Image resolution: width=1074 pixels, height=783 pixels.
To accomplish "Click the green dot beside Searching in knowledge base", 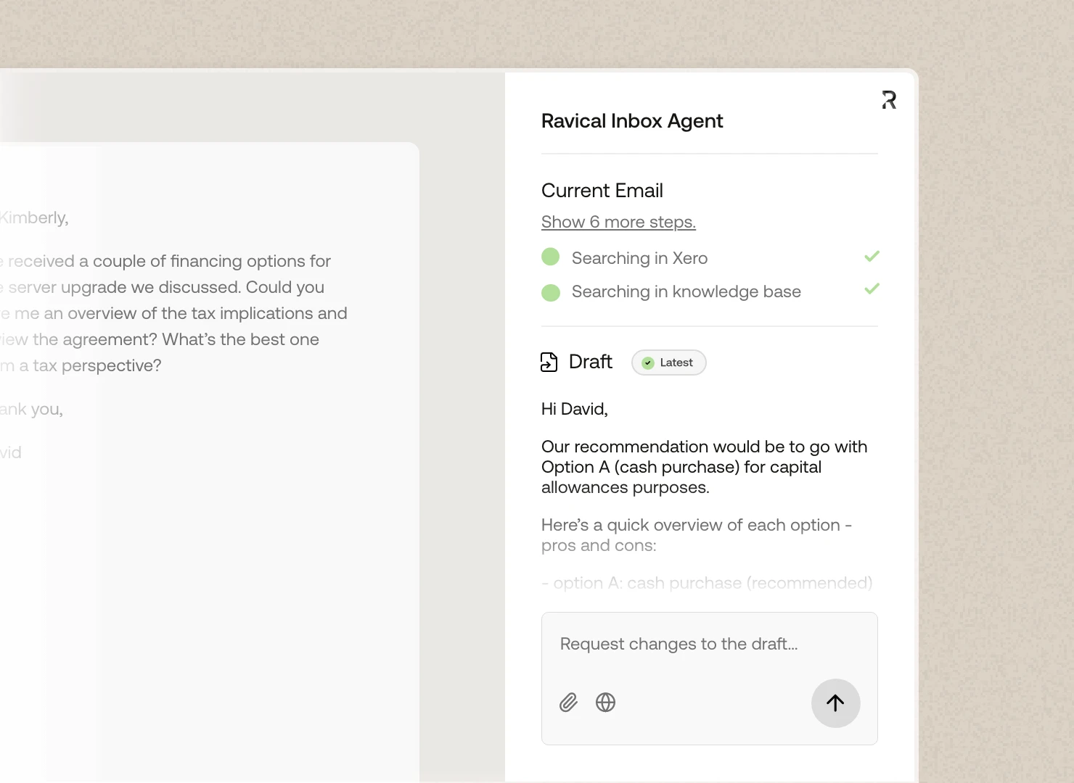I will [x=551, y=292].
